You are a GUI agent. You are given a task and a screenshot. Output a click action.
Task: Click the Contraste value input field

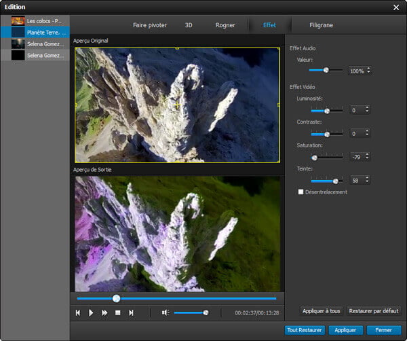[356, 134]
